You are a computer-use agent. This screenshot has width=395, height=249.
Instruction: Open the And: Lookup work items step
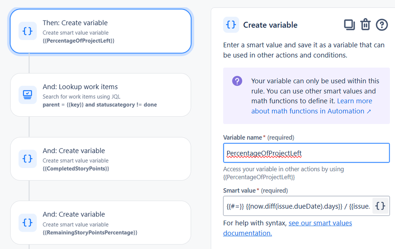pyautogui.click(x=100, y=95)
